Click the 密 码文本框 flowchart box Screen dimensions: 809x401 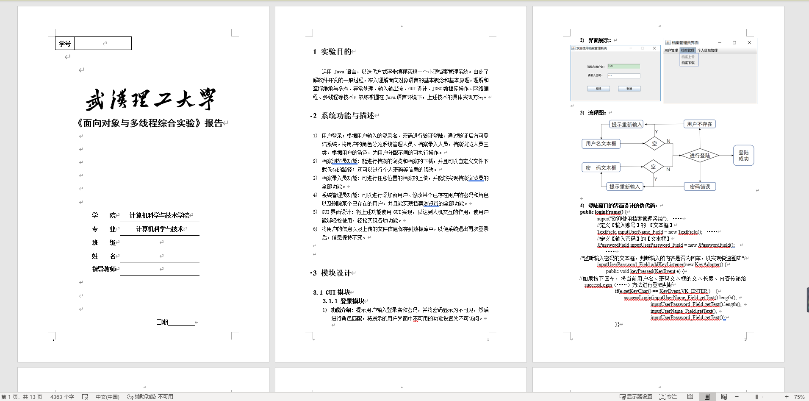click(601, 168)
